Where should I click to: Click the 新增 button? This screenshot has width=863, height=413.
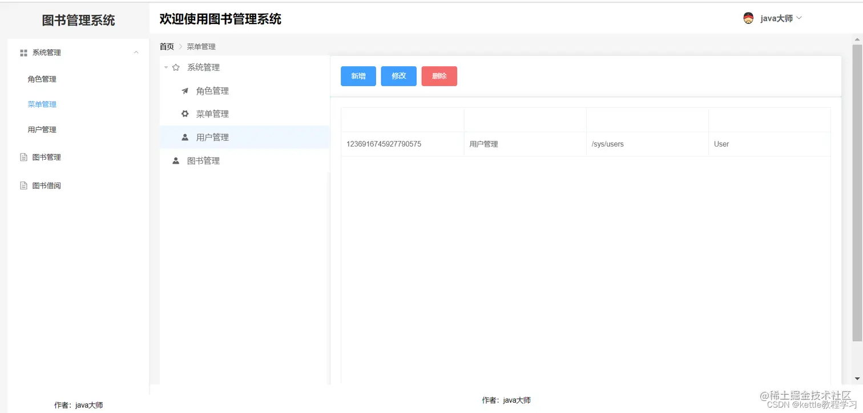point(358,76)
